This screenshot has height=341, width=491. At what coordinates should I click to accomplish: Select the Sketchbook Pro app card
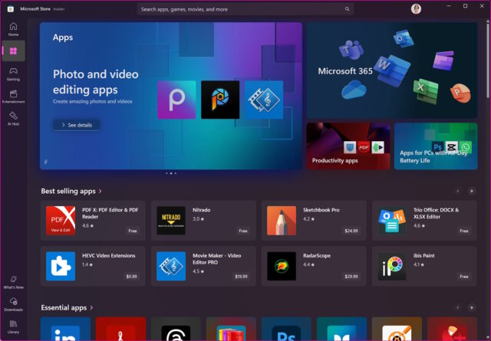coord(313,221)
